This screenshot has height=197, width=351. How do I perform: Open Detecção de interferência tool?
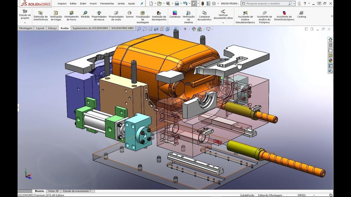pos(41,16)
